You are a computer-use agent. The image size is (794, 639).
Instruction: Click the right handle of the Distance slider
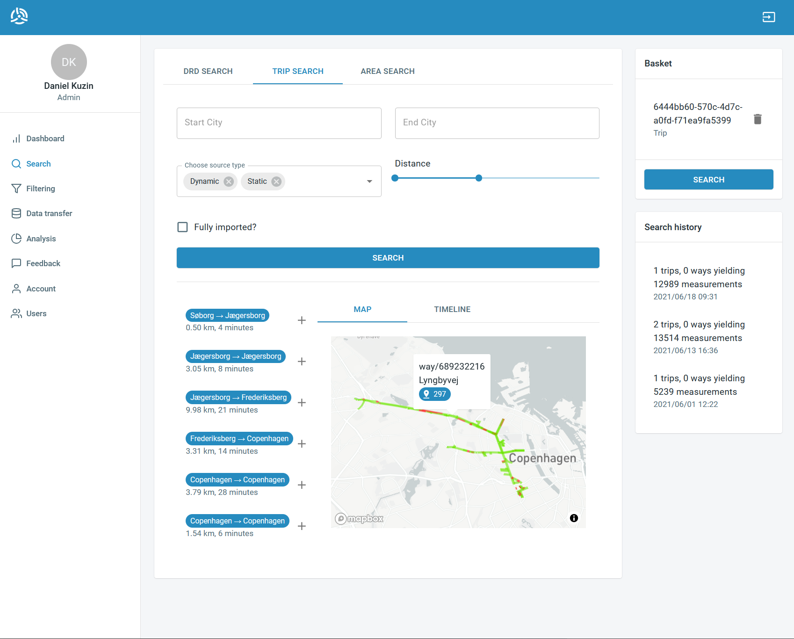click(478, 178)
